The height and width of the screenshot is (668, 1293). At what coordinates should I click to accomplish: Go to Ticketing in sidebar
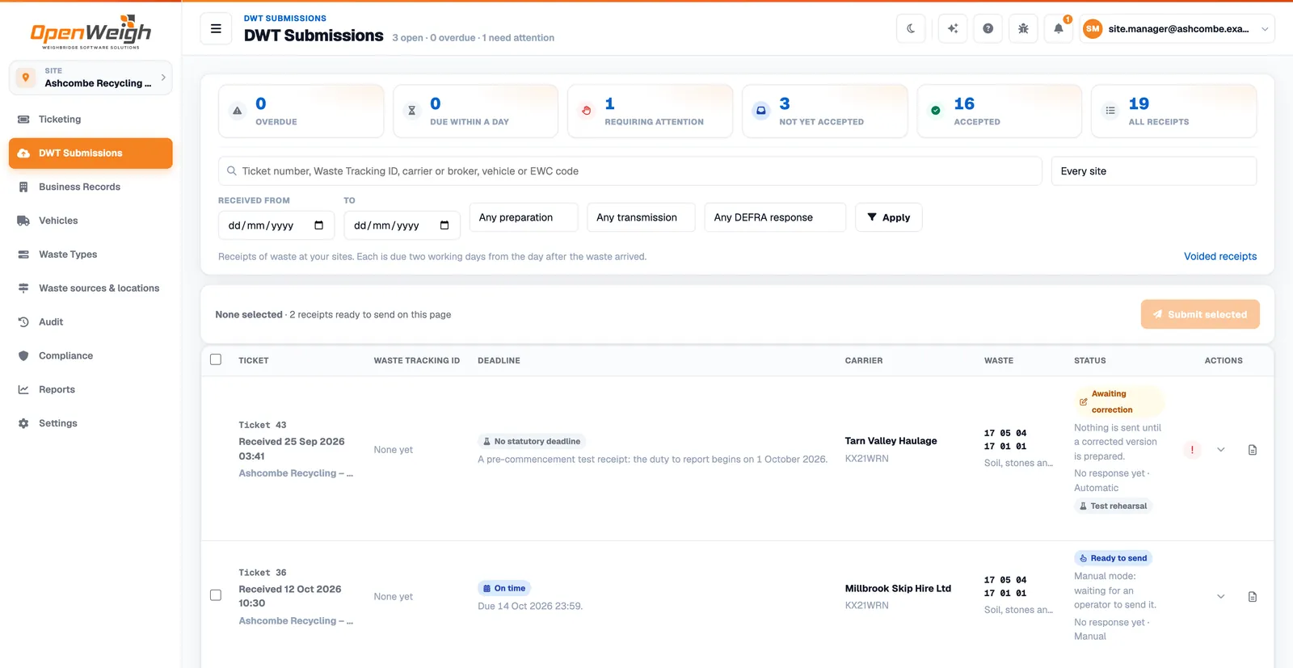click(91, 120)
